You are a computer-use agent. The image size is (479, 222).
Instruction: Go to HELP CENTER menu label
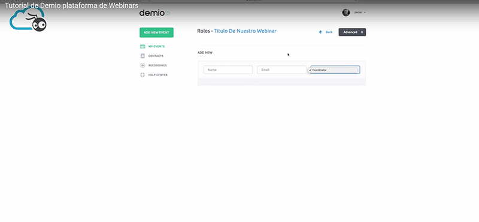pyautogui.click(x=158, y=75)
